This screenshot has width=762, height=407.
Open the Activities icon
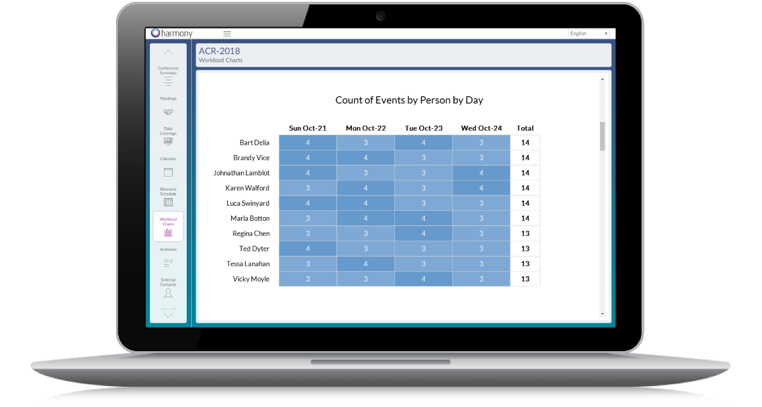(168, 262)
